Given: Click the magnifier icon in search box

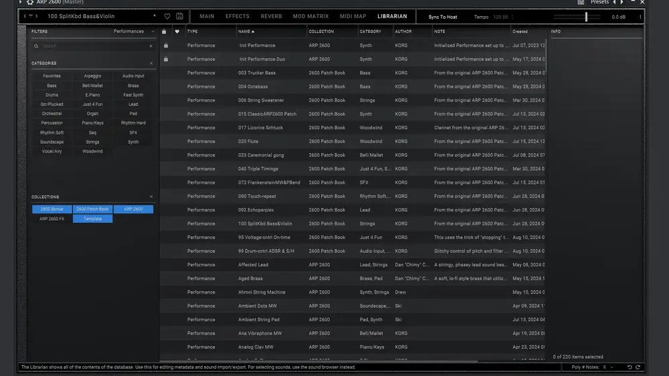Looking at the screenshot, I should [36, 46].
